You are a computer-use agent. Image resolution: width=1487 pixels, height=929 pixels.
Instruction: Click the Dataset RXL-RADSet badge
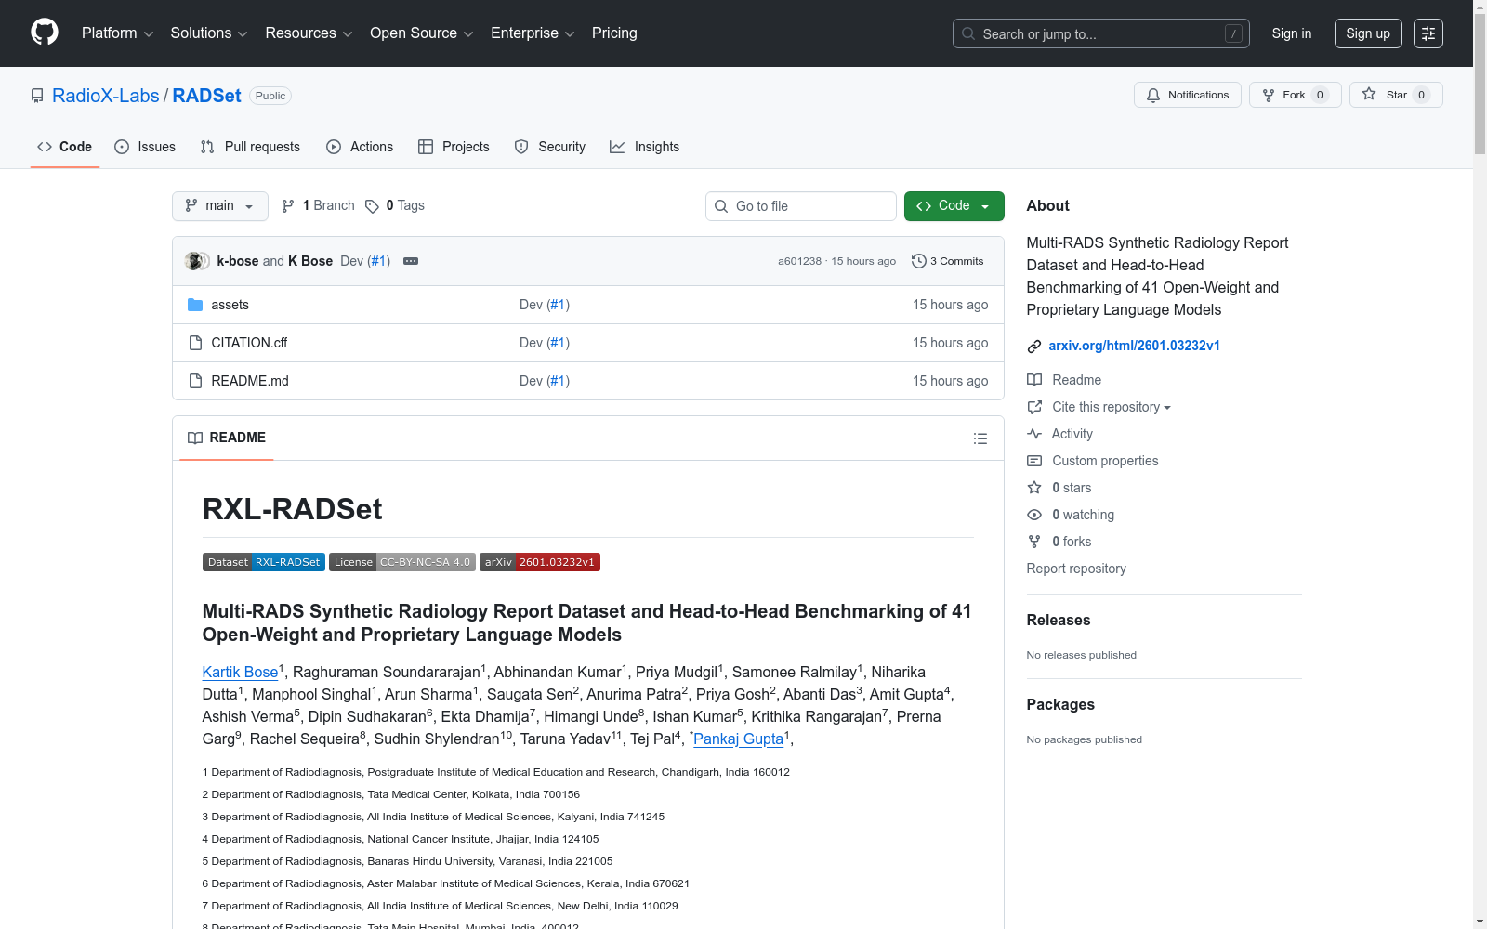point(264,562)
